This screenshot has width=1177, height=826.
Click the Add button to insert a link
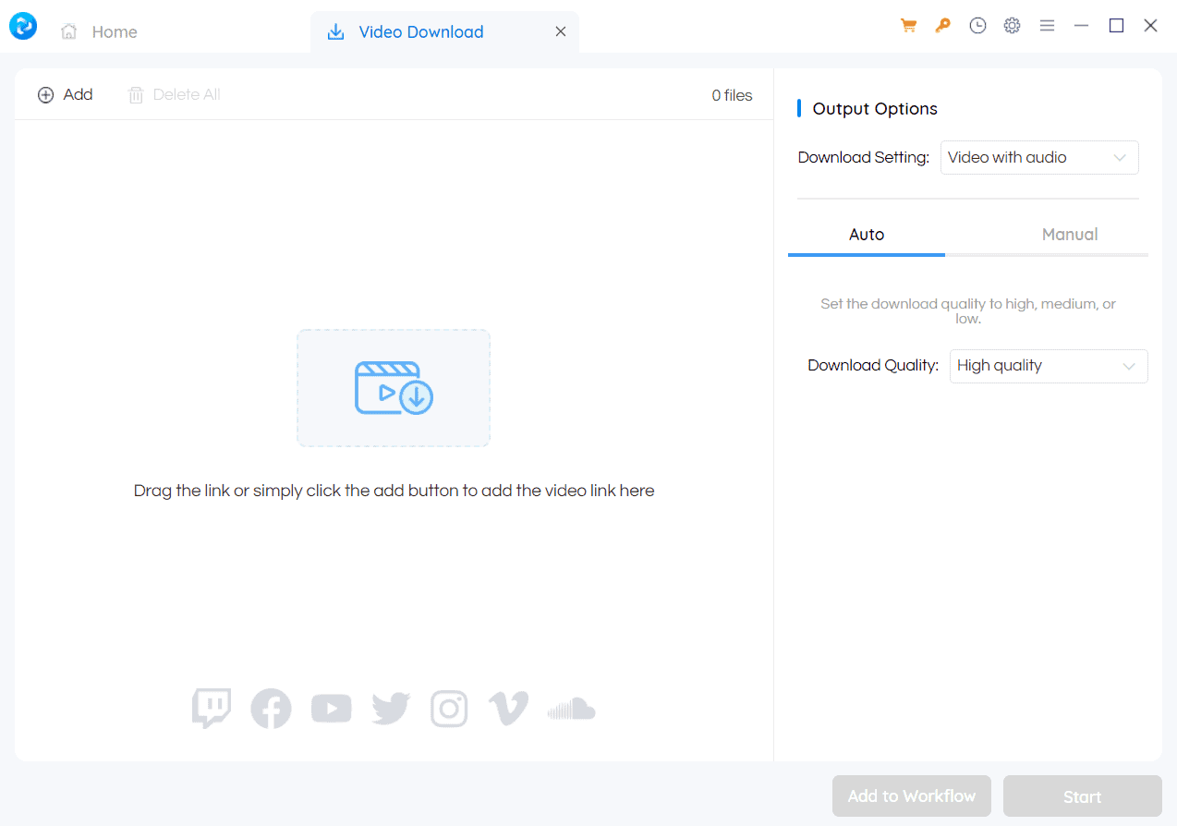click(x=65, y=93)
